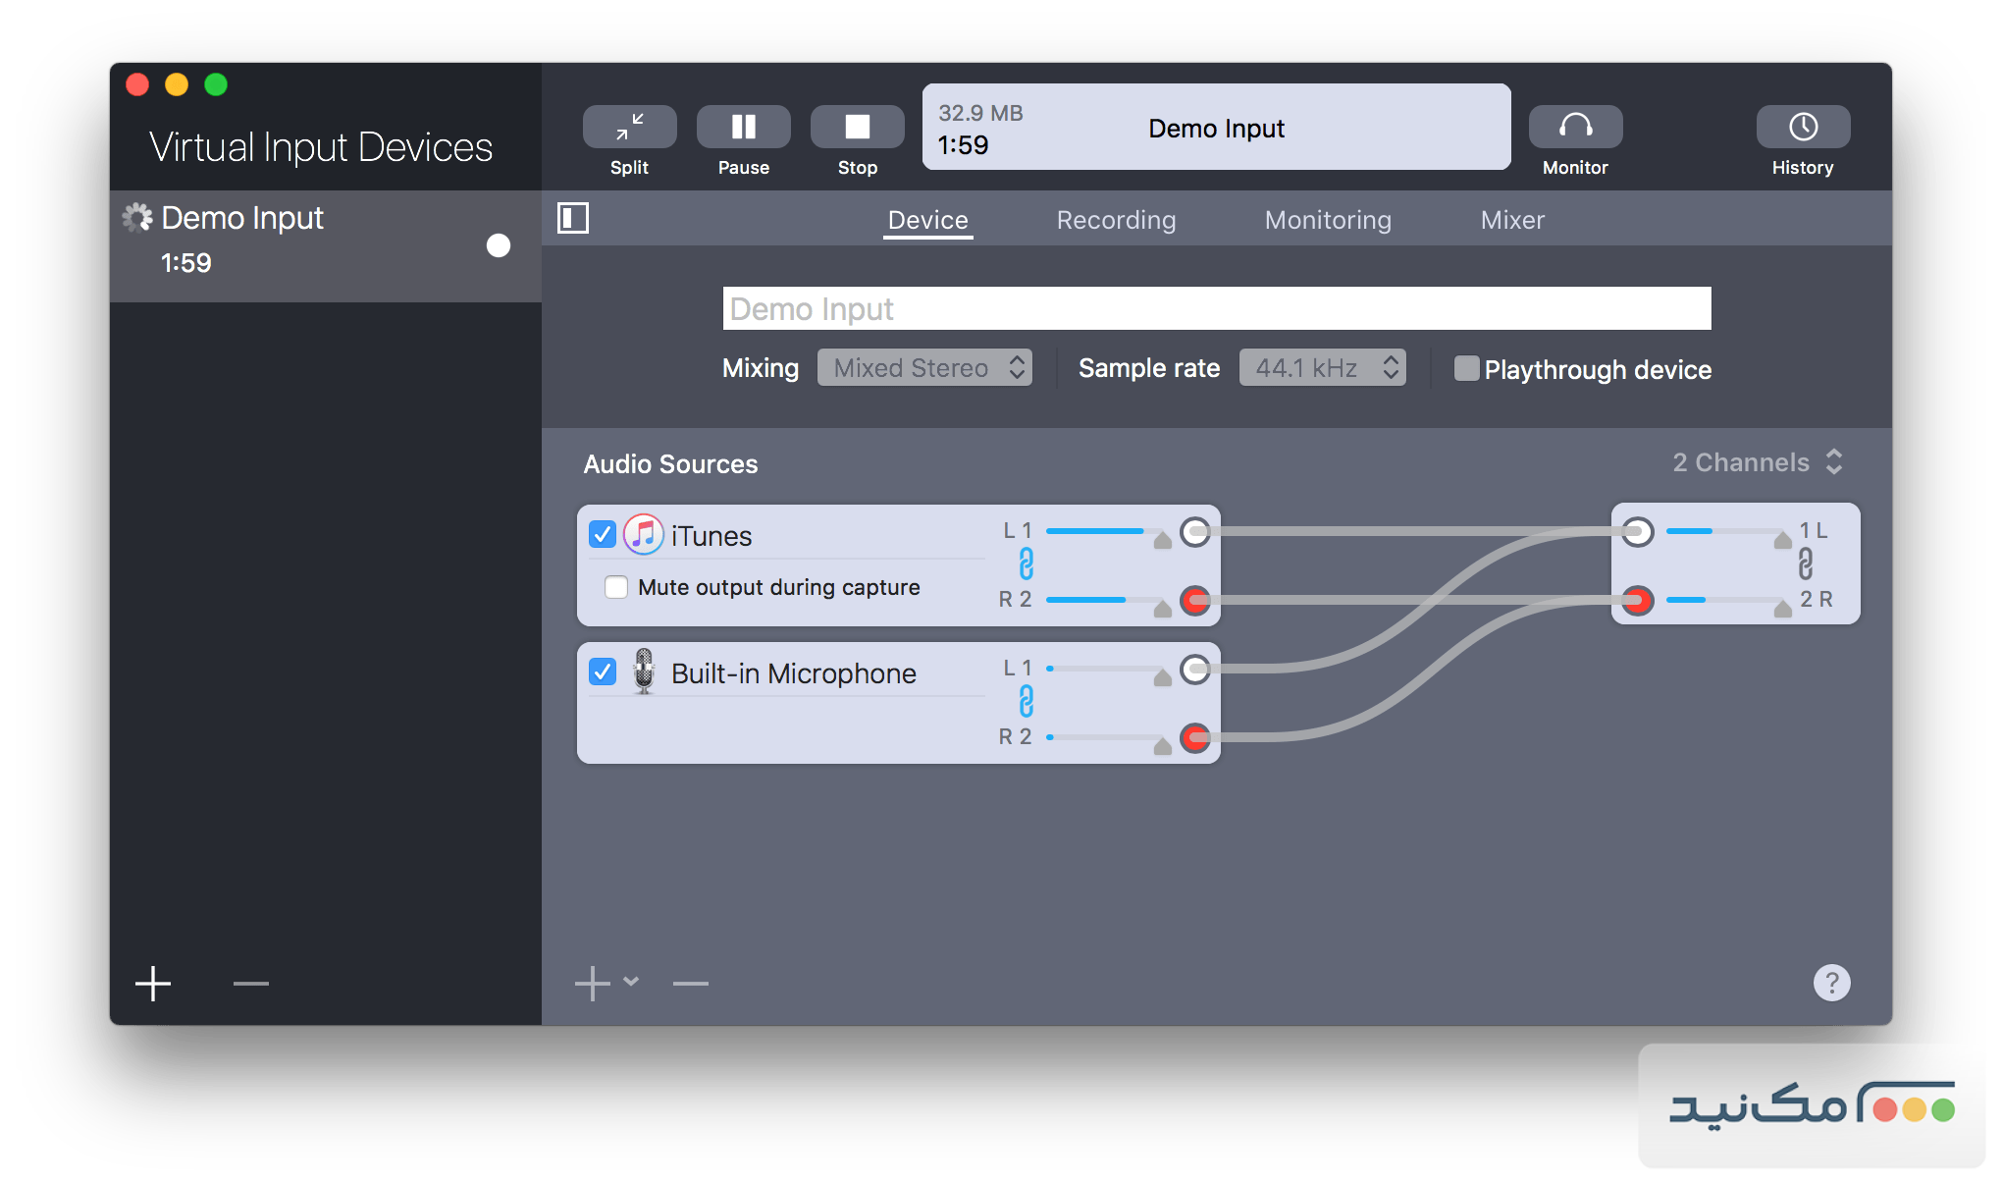Add a new virtual input device

pos(153,983)
